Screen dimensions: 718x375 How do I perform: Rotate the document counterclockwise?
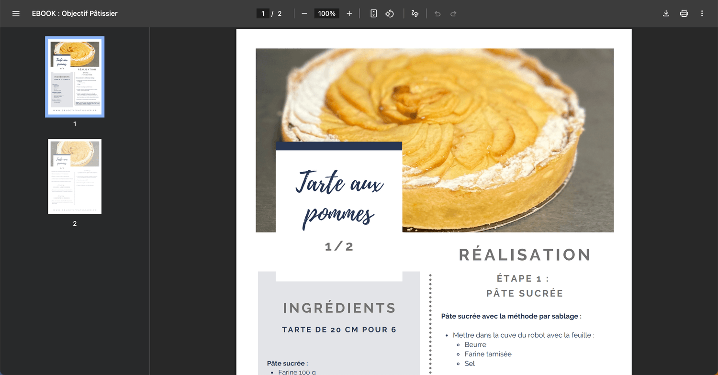[x=390, y=13]
